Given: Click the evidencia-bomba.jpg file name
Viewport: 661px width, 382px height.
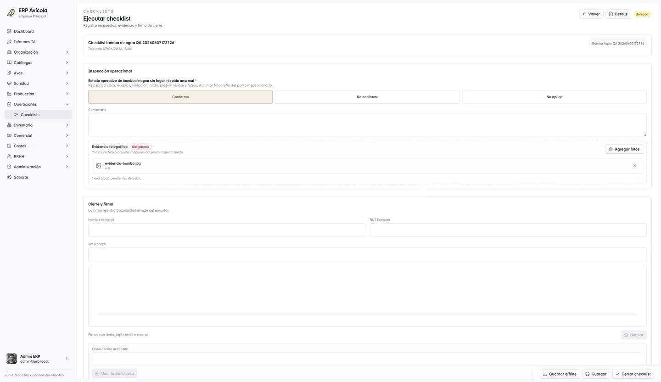Looking at the screenshot, I should point(123,163).
